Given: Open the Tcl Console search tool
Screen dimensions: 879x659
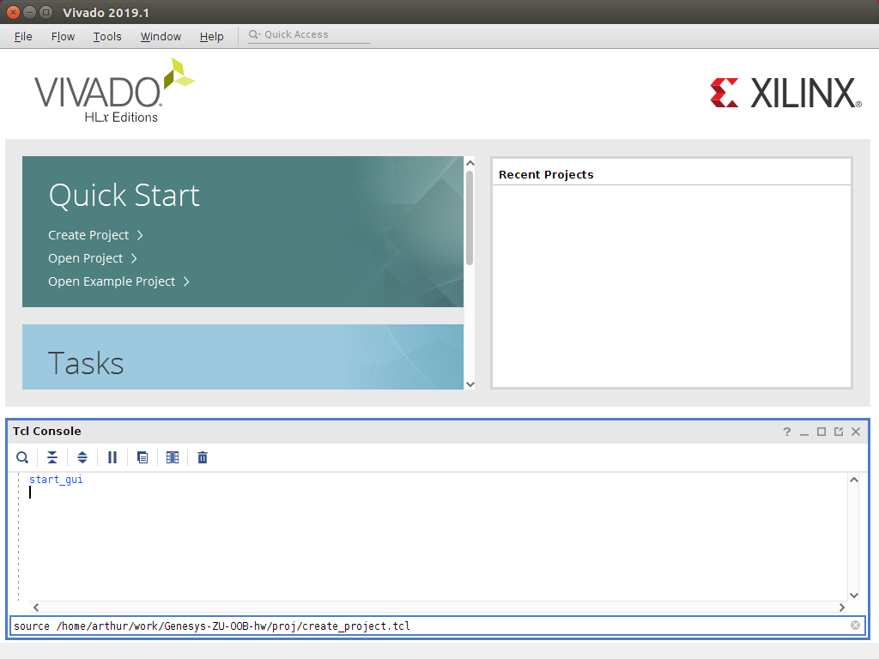Looking at the screenshot, I should click(x=22, y=458).
